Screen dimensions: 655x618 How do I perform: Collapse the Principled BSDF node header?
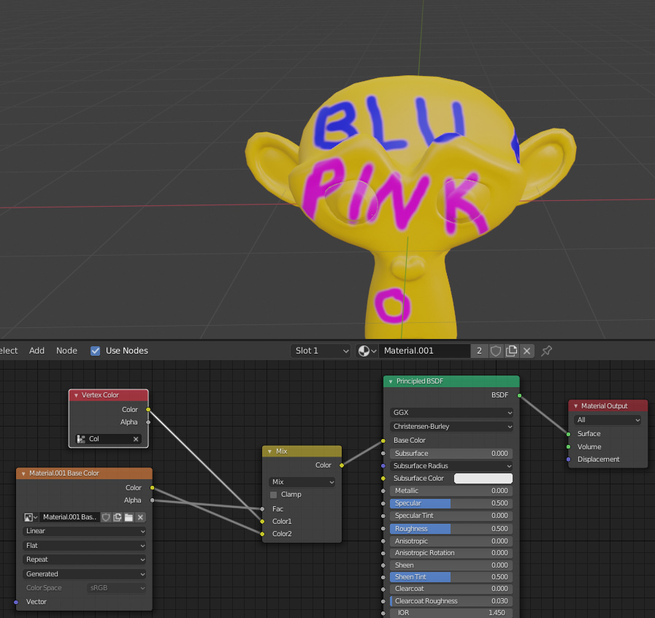pyautogui.click(x=388, y=381)
